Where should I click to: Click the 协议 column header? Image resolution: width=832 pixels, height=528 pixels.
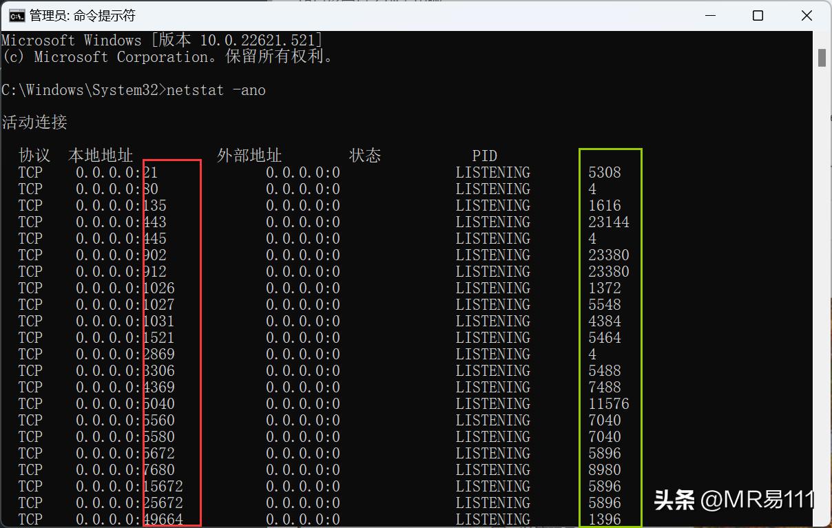(x=33, y=156)
